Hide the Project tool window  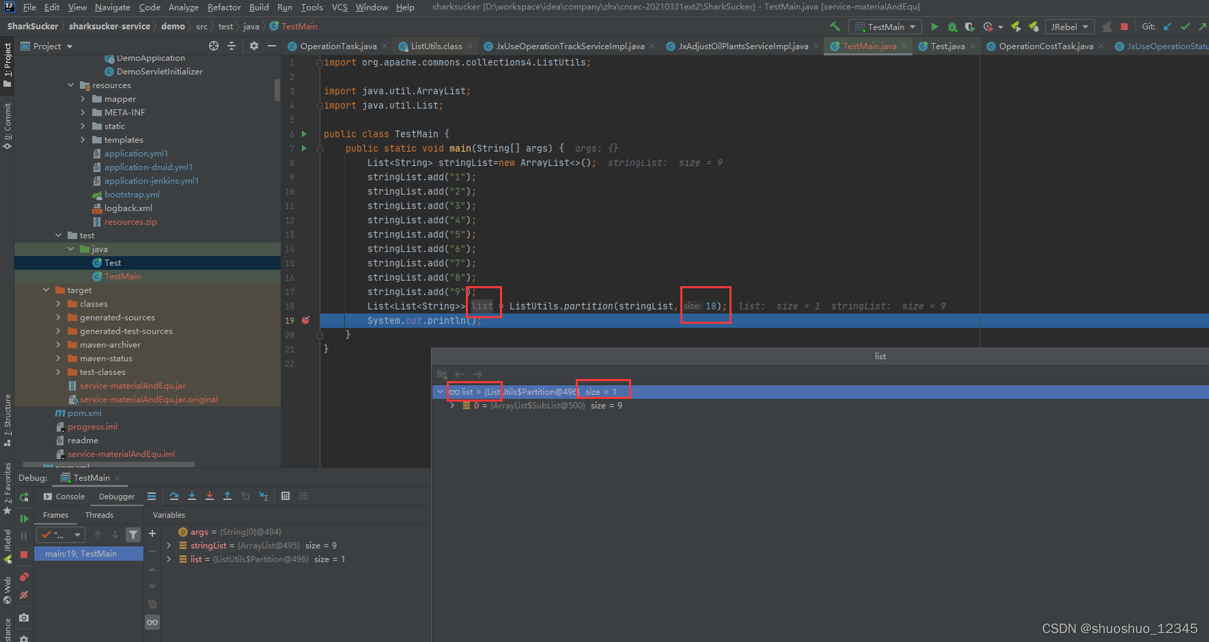click(272, 46)
